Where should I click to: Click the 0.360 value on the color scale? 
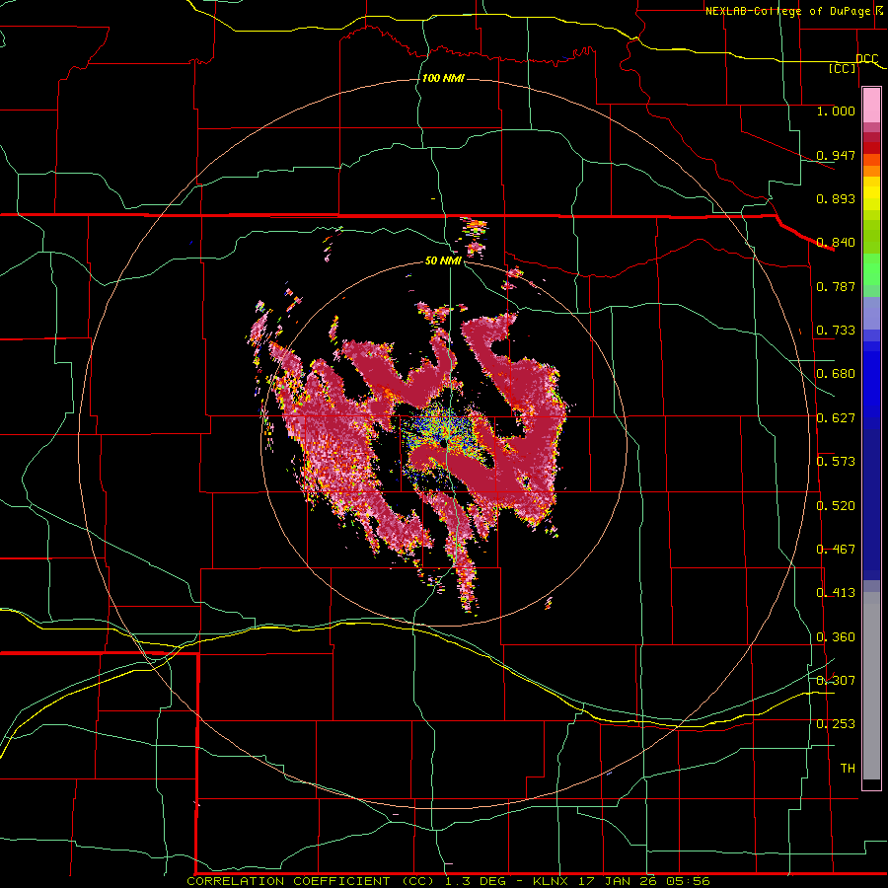[x=836, y=637]
